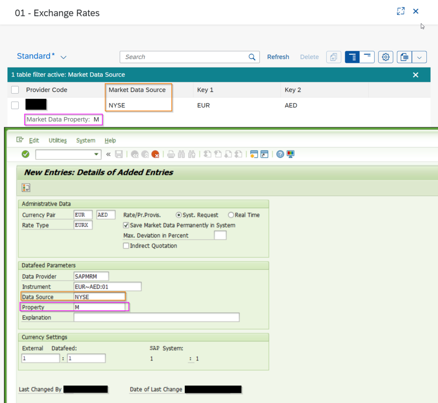Click the magnifier search icon in Search field
The image size is (438, 403).
252,57
